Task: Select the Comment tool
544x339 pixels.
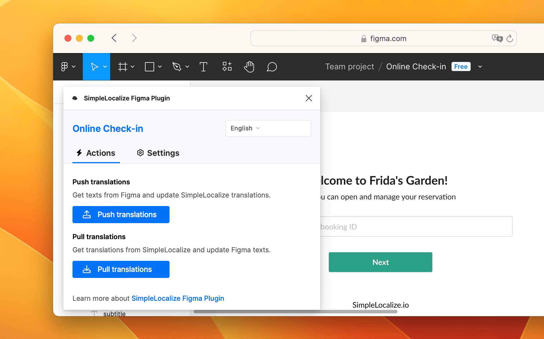Action: (x=272, y=67)
